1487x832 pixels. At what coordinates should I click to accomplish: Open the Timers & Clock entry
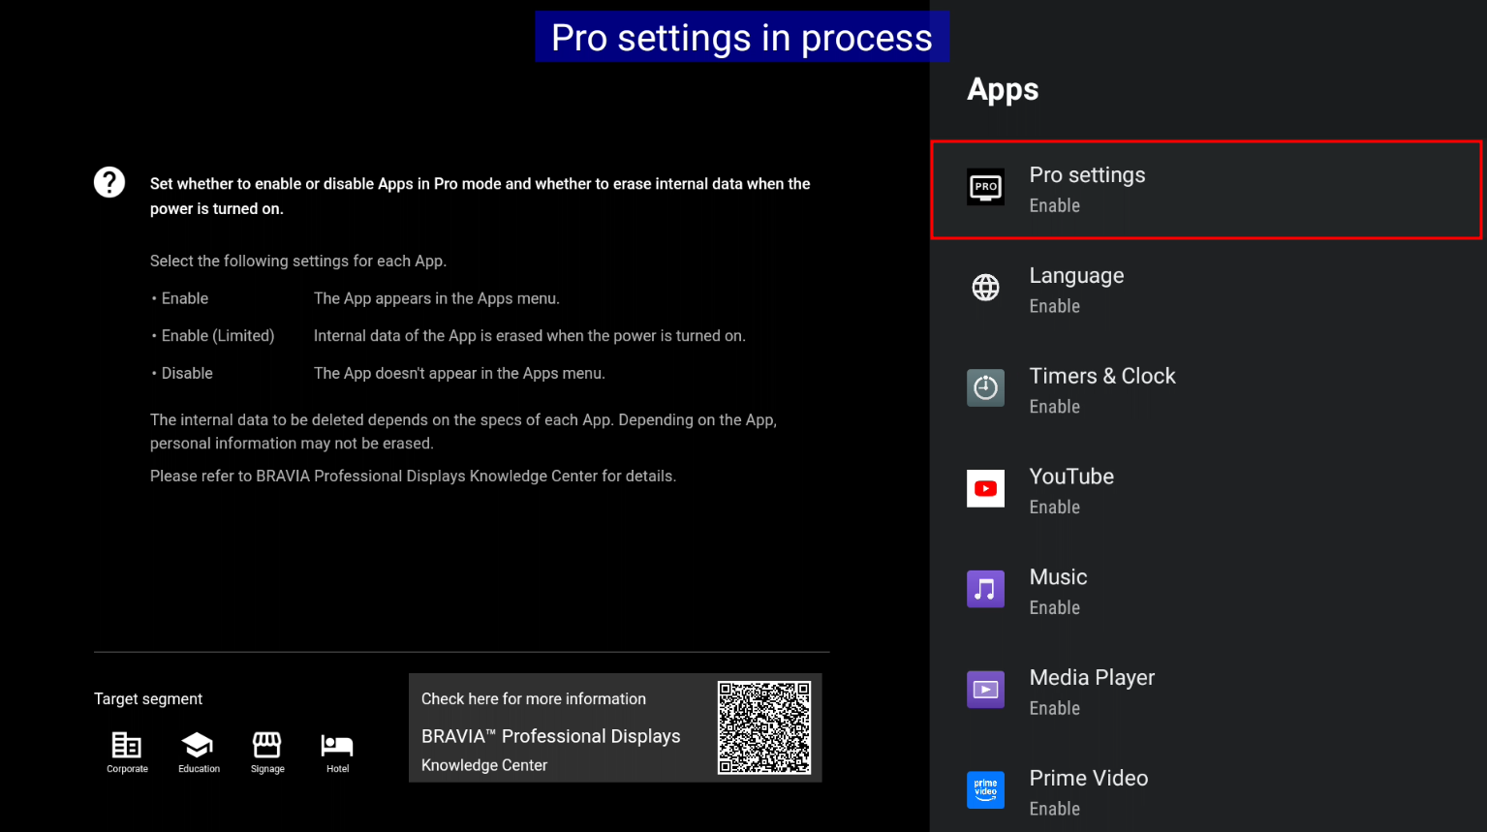(1206, 390)
